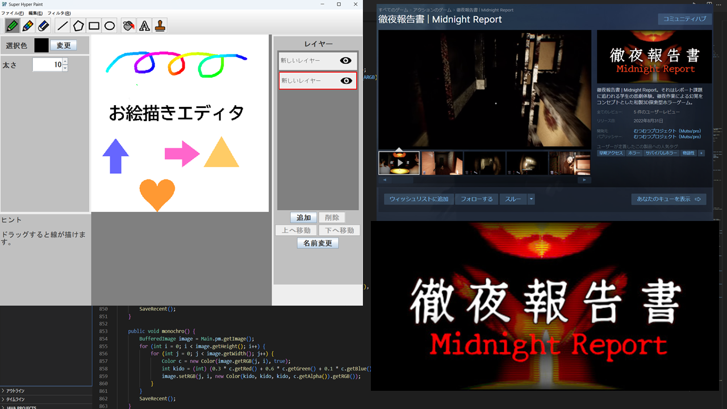Viewport: 727px width, 409px height.
Task: Toggle visibility eye of red-outlined selected layer
Action: [x=346, y=81]
